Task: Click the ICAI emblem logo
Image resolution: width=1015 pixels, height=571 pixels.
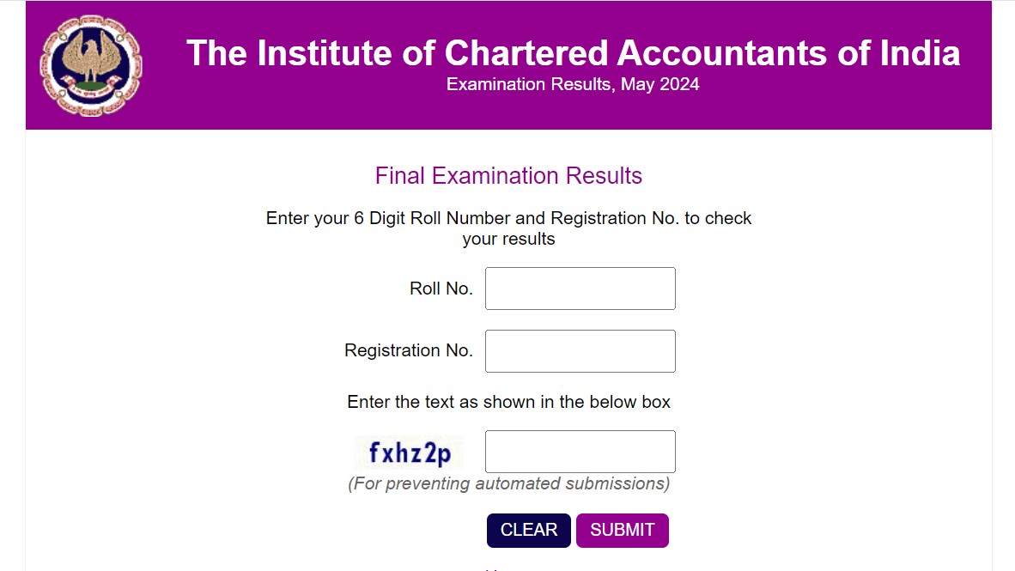Action: pos(91,66)
